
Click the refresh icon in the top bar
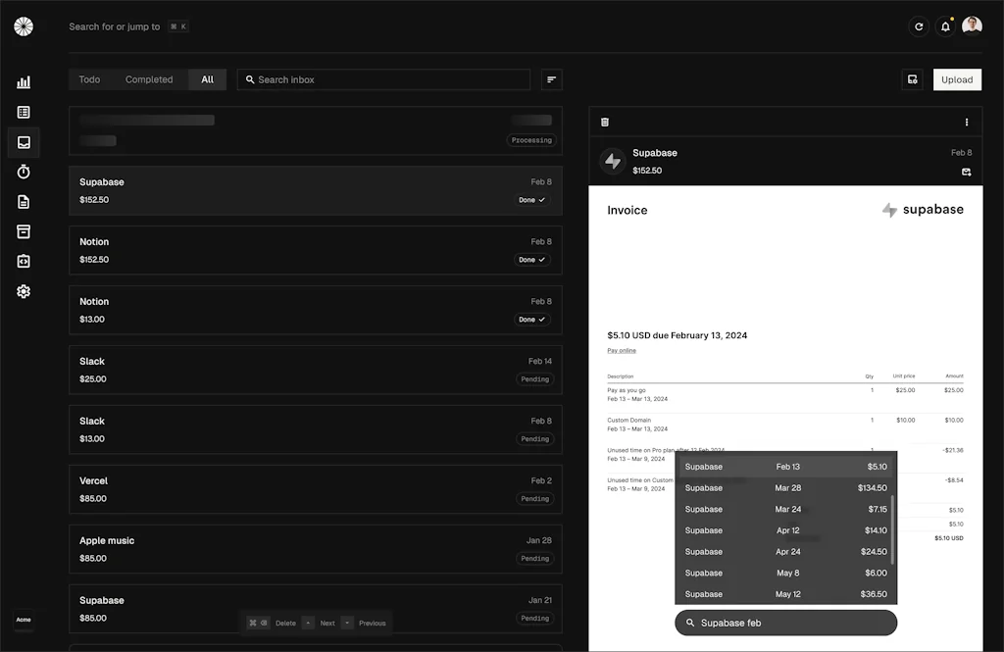[919, 26]
